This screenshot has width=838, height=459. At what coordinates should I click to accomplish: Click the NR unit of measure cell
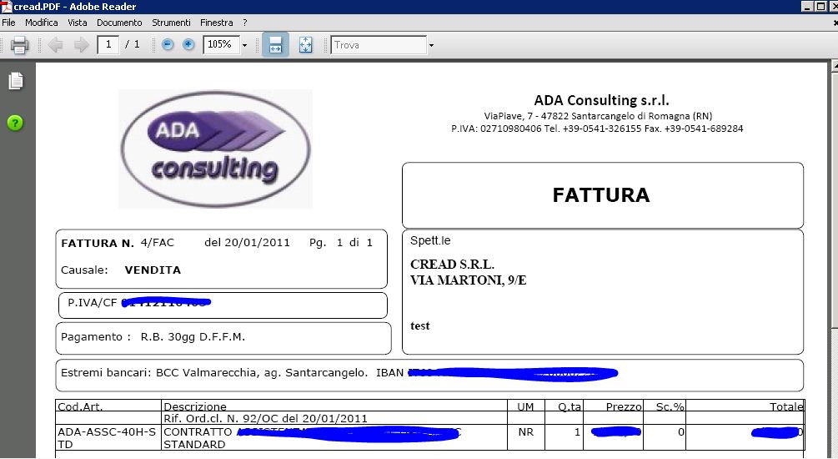tap(526, 431)
